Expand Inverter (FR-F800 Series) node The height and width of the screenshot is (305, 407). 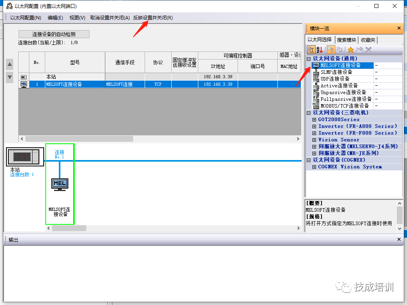[314, 133]
